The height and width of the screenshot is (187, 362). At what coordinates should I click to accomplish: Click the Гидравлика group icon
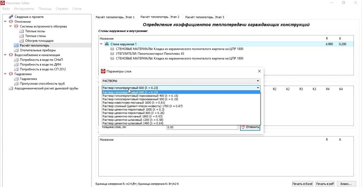point(11,74)
